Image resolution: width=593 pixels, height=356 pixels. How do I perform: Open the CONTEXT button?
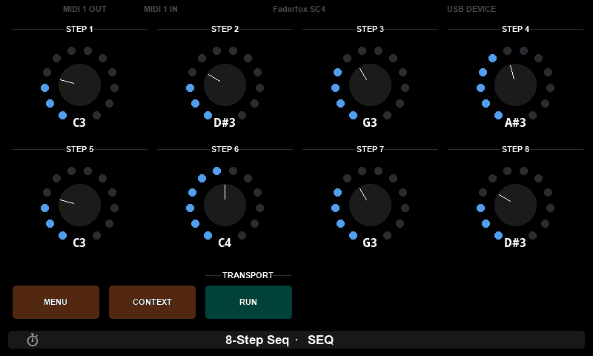pyautogui.click(x=152, y=302)
